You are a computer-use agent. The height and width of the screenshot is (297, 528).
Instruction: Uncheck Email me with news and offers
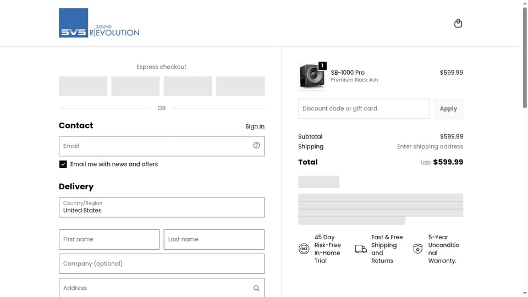[x=63, y=164]
